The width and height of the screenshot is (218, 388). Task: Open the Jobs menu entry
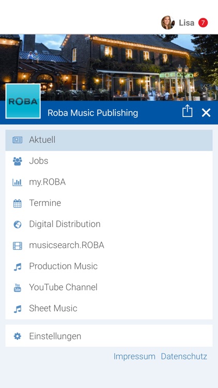coord(109,161)
